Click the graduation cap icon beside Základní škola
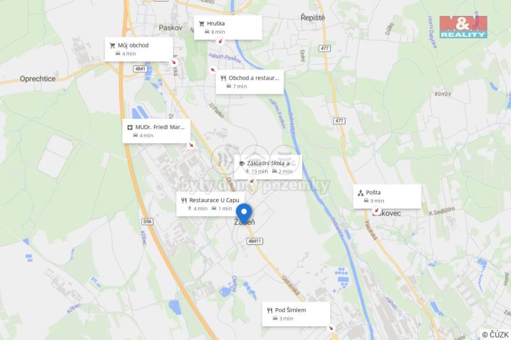The height and width of the screenshot is (340, 511). 241,164
